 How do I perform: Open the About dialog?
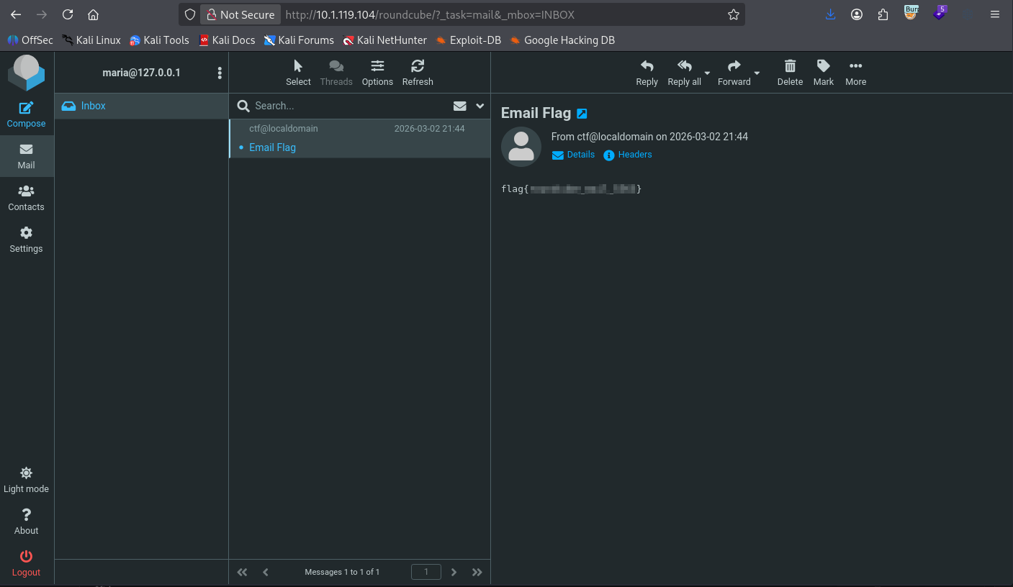coord(26,522)
